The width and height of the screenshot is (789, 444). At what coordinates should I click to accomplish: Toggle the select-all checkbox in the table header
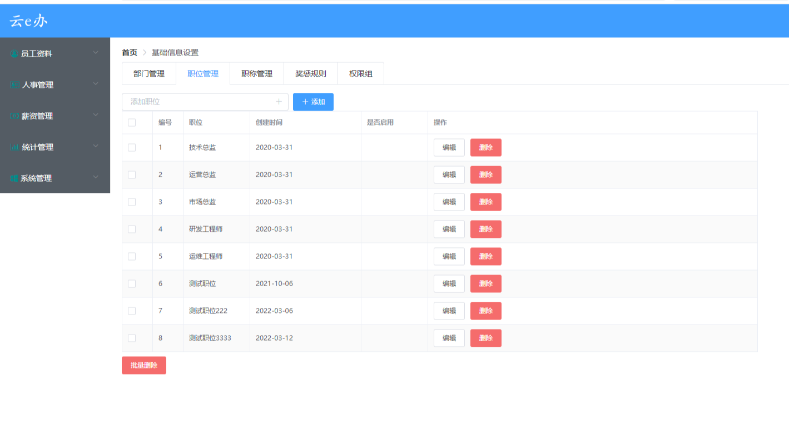[132, 122]
